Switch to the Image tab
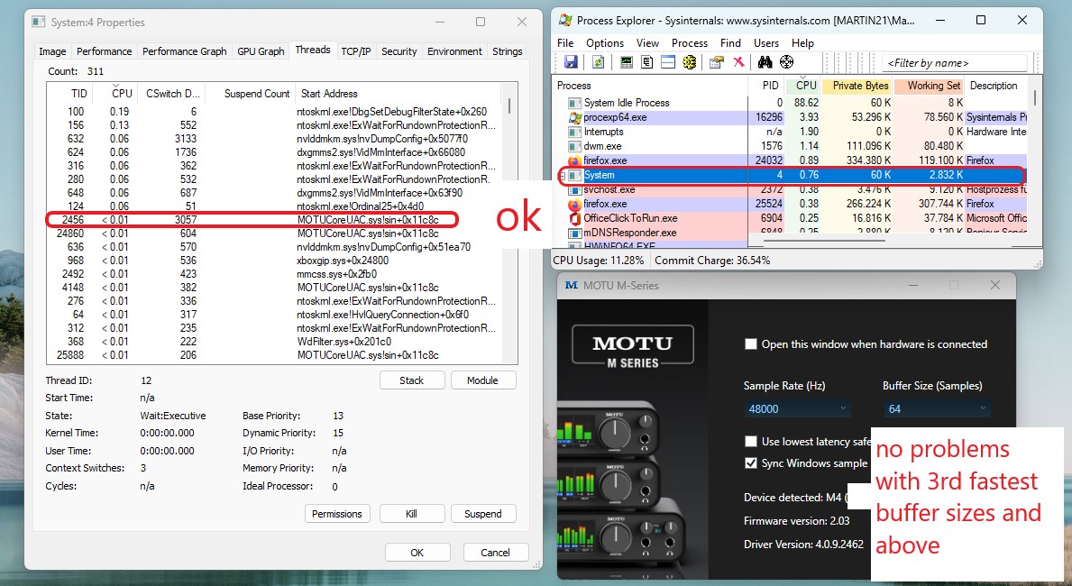 (52, 51)
